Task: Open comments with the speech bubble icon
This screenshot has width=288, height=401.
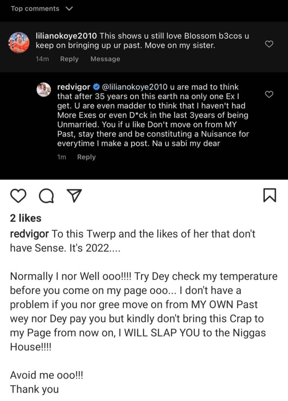Action: [x=47, y=196]
